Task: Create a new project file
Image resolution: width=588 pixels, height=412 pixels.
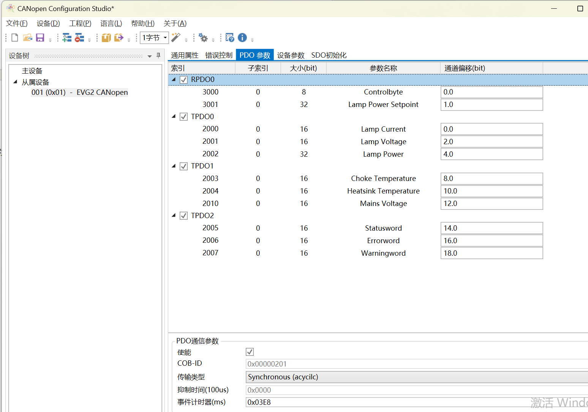Action: (14, 38)
